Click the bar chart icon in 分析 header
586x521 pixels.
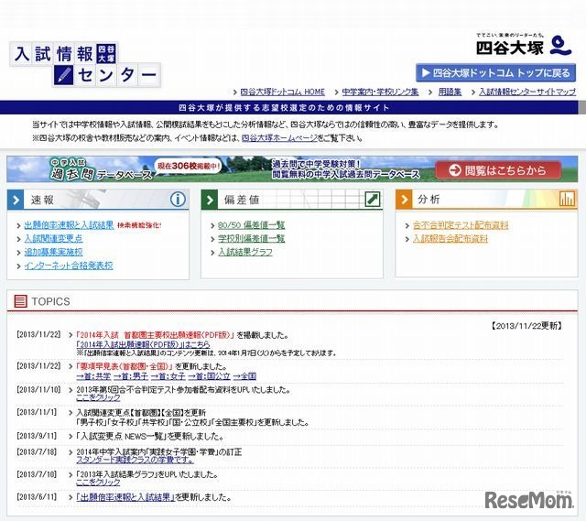[567, 199]
